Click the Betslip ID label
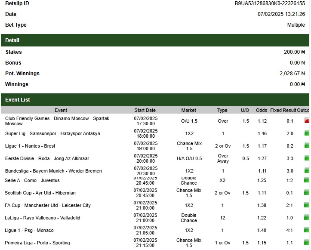311x250 pixels. pyautogui.click(x=17, y=3)
